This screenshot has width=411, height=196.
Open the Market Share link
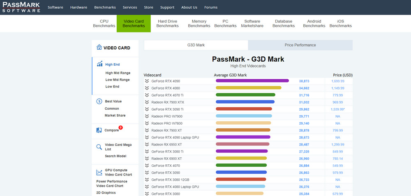click(115, 115)
